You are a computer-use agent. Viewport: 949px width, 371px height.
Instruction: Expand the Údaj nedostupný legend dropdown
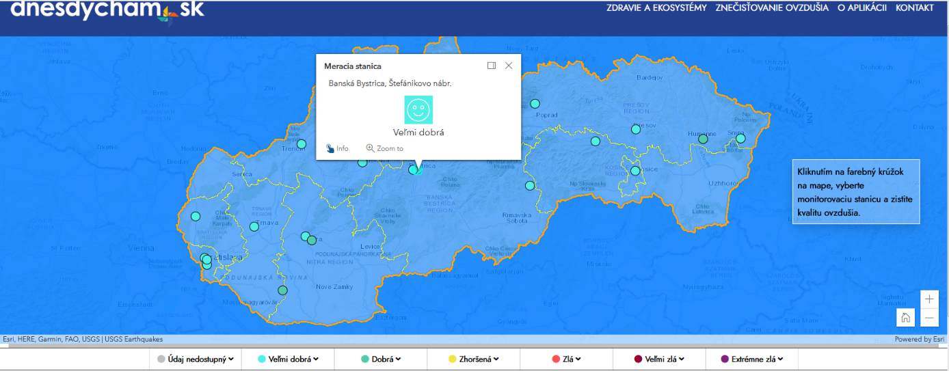click(196, 359)
